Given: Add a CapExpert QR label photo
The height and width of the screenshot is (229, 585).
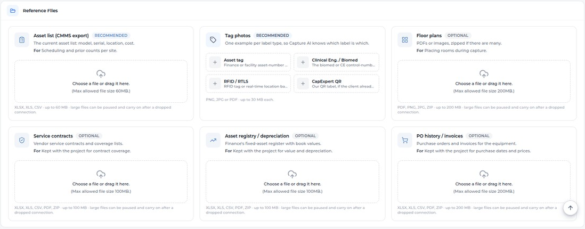Looking at the screenshot, I should tap(337, 84).
